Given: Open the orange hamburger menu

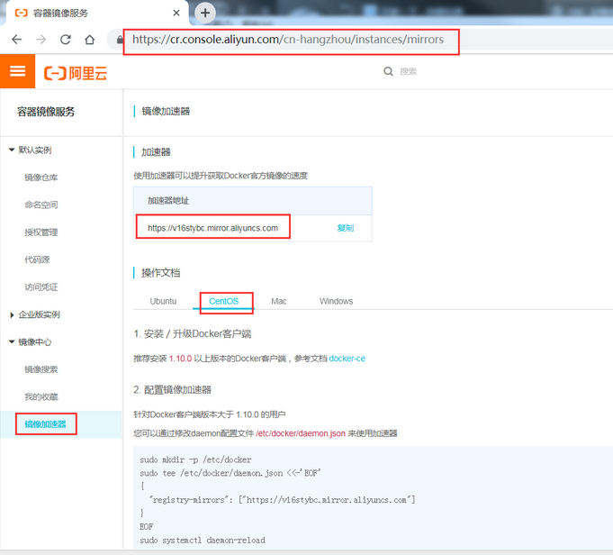Looking at the screenshot, I should point(18,71).
